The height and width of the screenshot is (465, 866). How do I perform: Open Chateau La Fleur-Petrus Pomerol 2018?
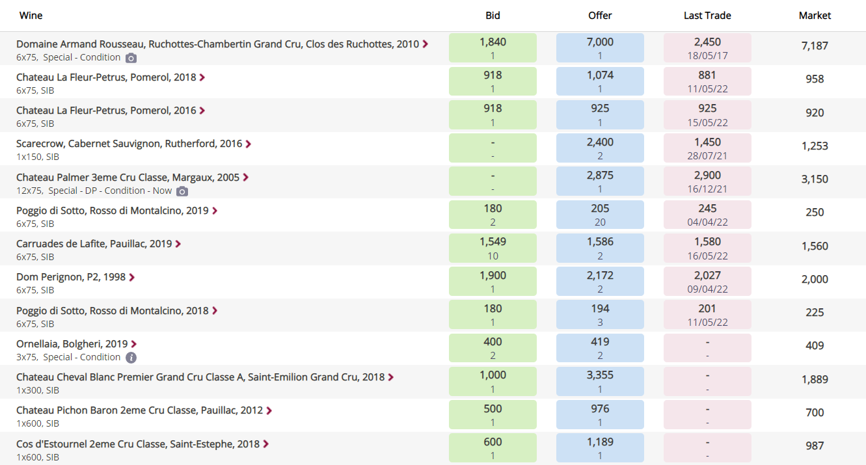click(x=106, y=77)
